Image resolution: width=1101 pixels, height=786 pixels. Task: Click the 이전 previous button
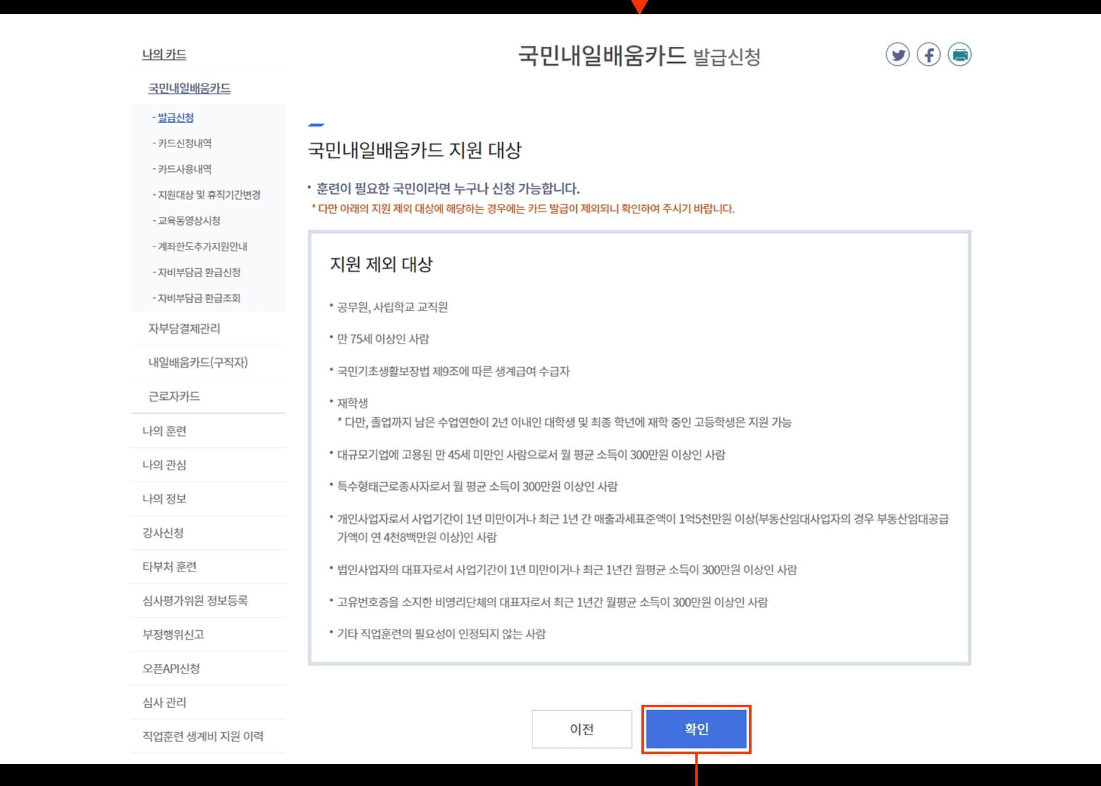(582, 729)
